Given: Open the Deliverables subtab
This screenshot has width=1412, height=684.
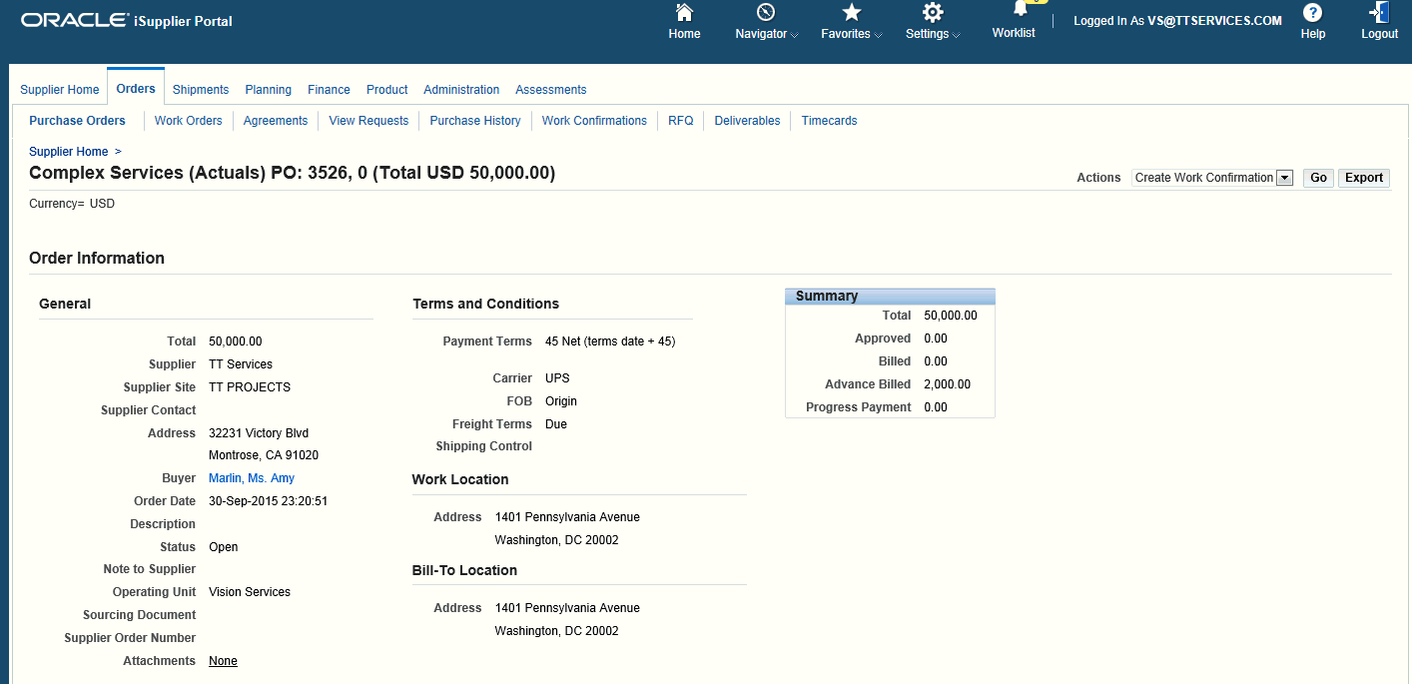Looking at the screenshot, I should [x=747, y=121].
